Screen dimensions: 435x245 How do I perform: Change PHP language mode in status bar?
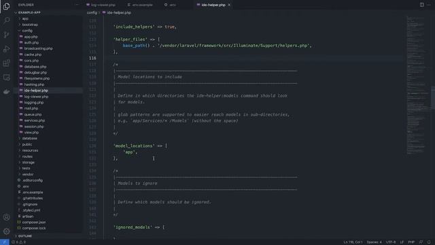coord(411,242)
